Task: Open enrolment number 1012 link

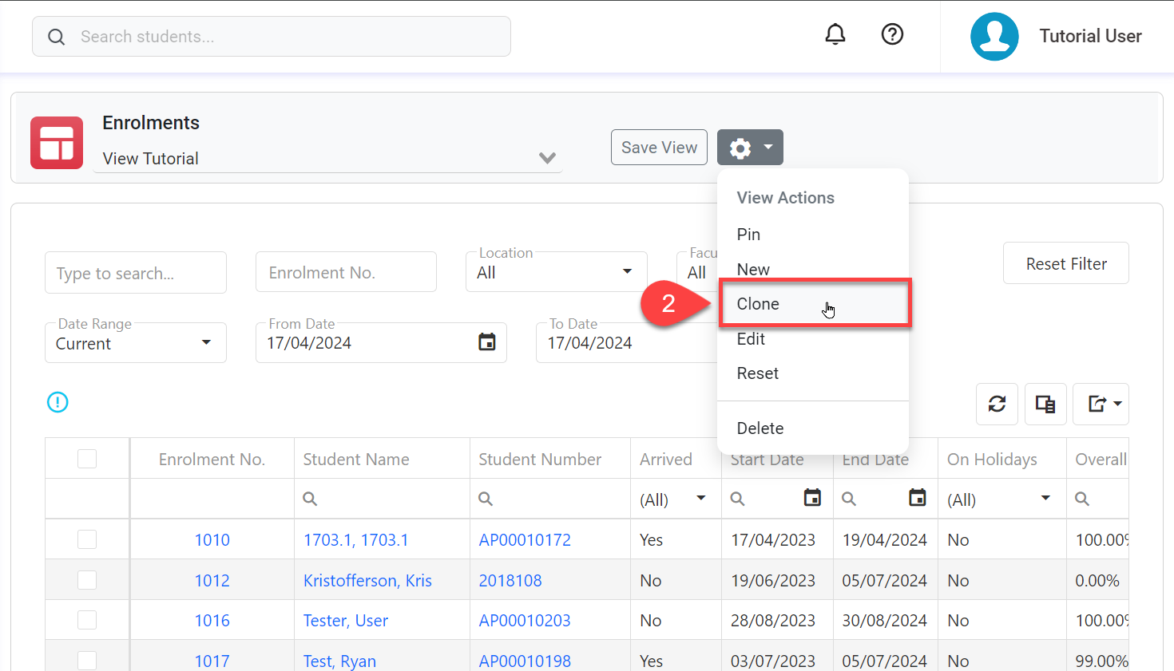Action: [212, 581]
